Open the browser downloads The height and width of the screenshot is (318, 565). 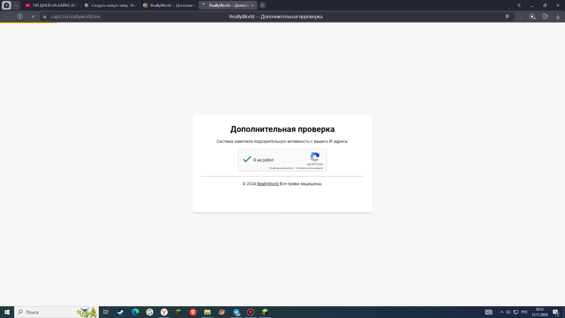click(x=558, y=16)
